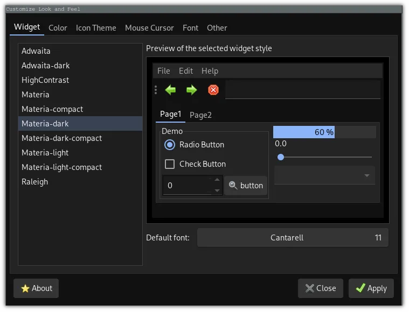The width and height of the screenshot is (409, 312).
Task: Click the green back arrow icon
Action: [x=170, y=90]
